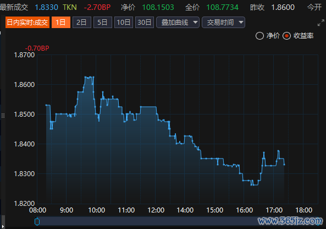Viewport: 326px width, 229px height.
Task: Select the 30日 range button
Action: 145,22
